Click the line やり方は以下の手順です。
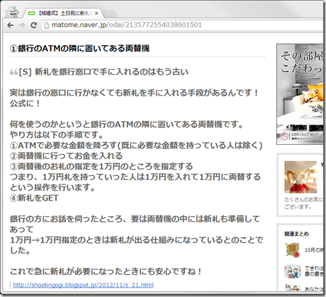The height and width of the screenshot is (297, 326). (x=57, y=135)
